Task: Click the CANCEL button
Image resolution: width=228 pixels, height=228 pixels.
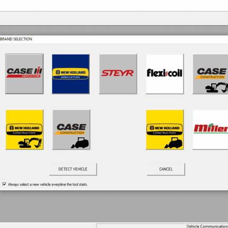Action: 166,169
